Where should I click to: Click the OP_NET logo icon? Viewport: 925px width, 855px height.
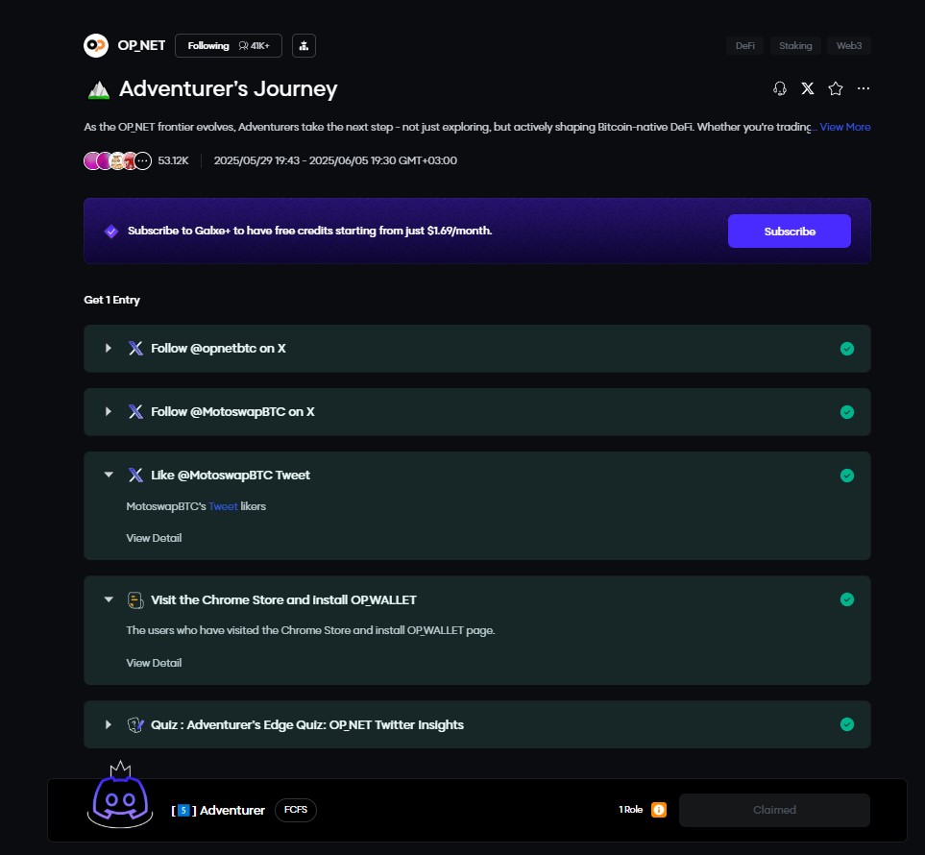point(96,45)
